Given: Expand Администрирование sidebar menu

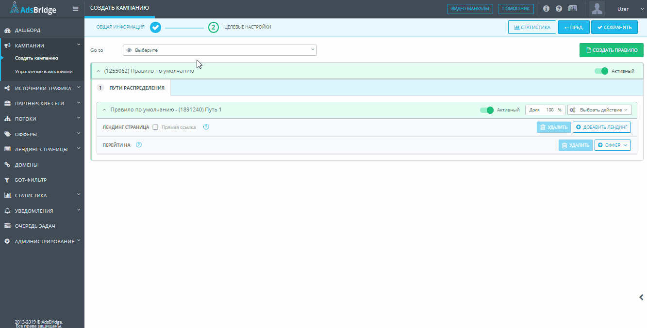Looking at the screenshot, I should 79,241.
